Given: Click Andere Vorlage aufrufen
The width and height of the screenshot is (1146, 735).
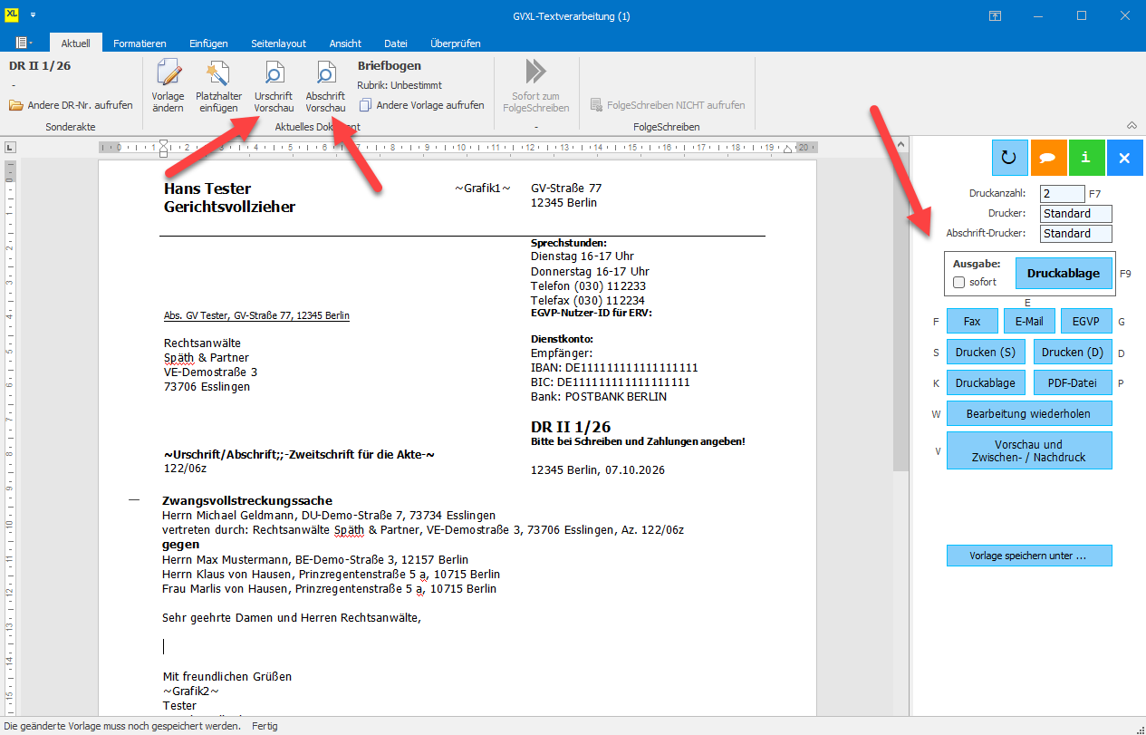Looking at the screenshot, I should [x=421, y=105].
